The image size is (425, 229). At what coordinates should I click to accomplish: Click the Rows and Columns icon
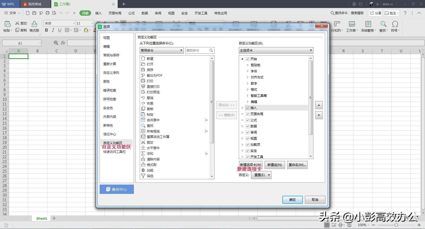[x=337, y=24]
